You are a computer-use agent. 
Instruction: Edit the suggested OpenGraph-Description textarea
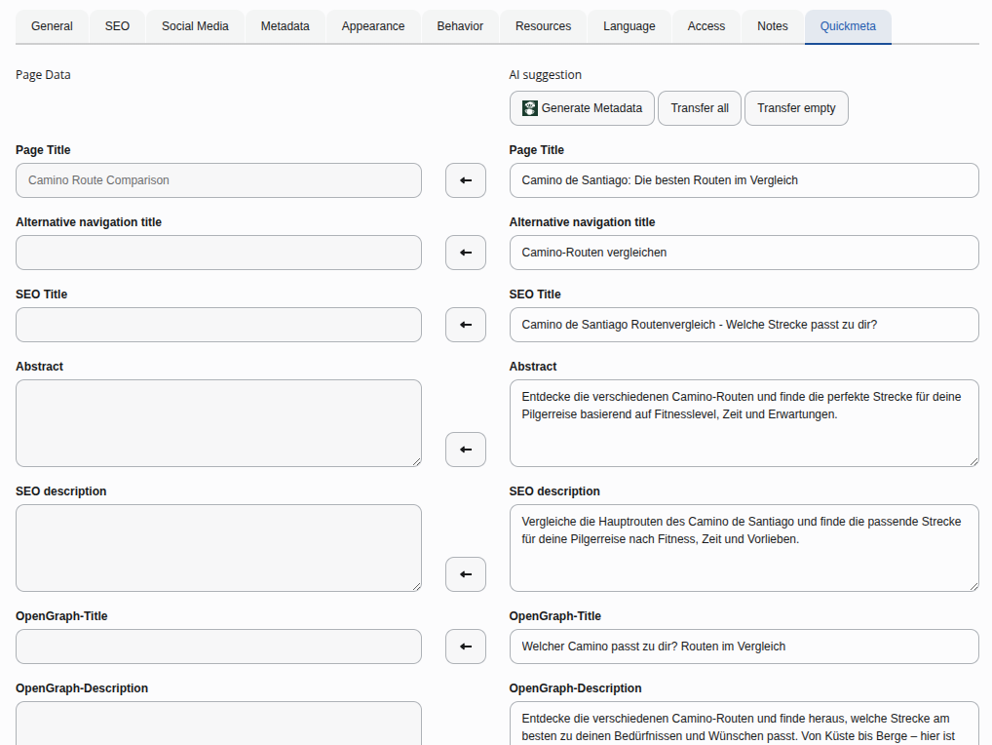coord(744,724)
